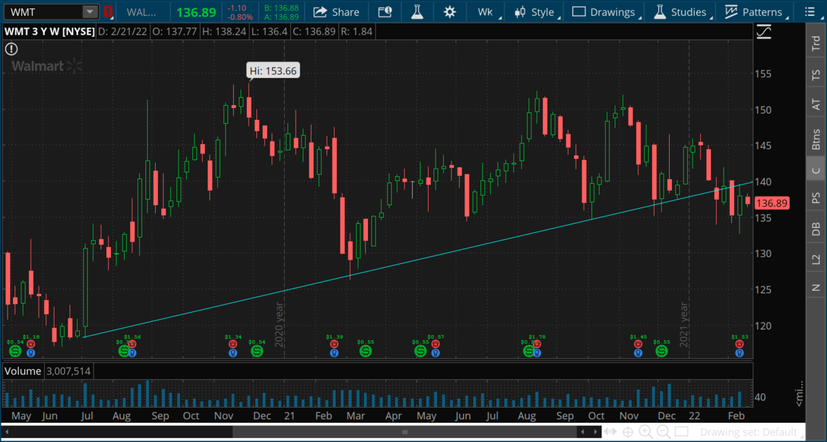Image resolution: width=827 pixels, height=442 pixels.
Task: Click the red alert badge beside WMT symbol
Action: point(108,12)
